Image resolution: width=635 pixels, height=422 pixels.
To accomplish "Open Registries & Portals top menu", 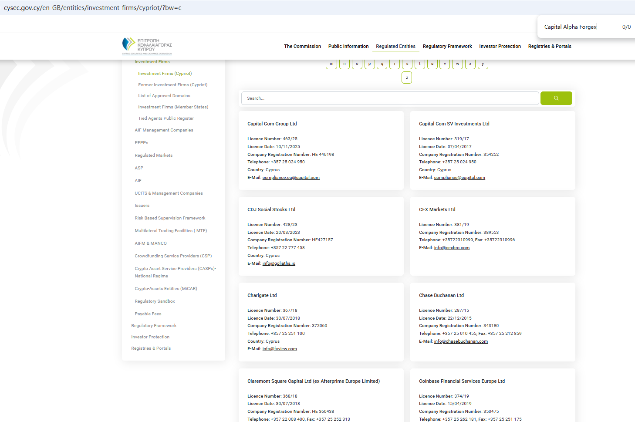I will 549,46.
